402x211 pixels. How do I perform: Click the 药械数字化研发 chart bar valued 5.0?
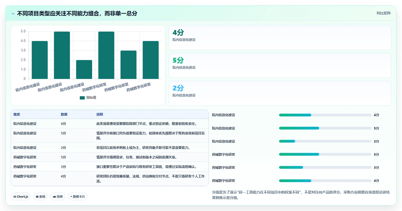point(106,55)
